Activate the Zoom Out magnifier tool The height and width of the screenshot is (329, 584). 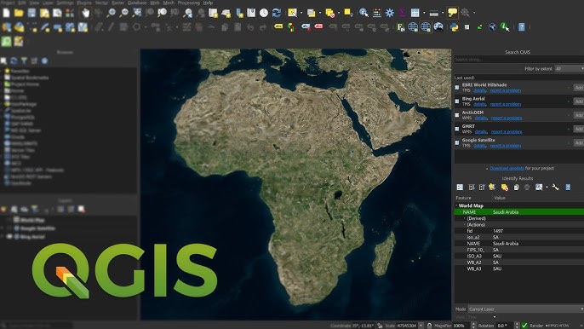(124, 13)
